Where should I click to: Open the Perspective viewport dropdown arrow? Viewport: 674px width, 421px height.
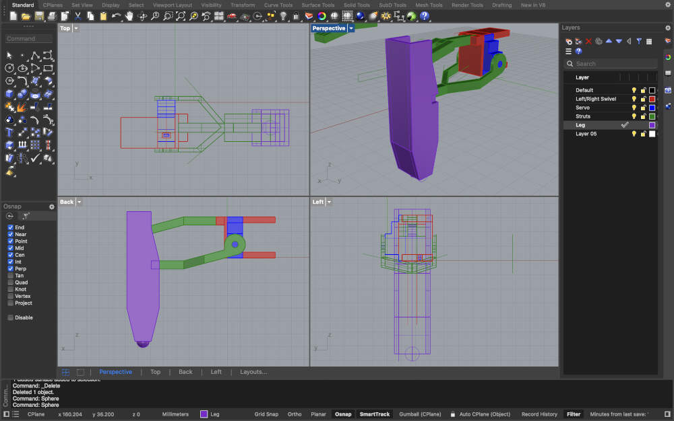click(x=351, y=28)
